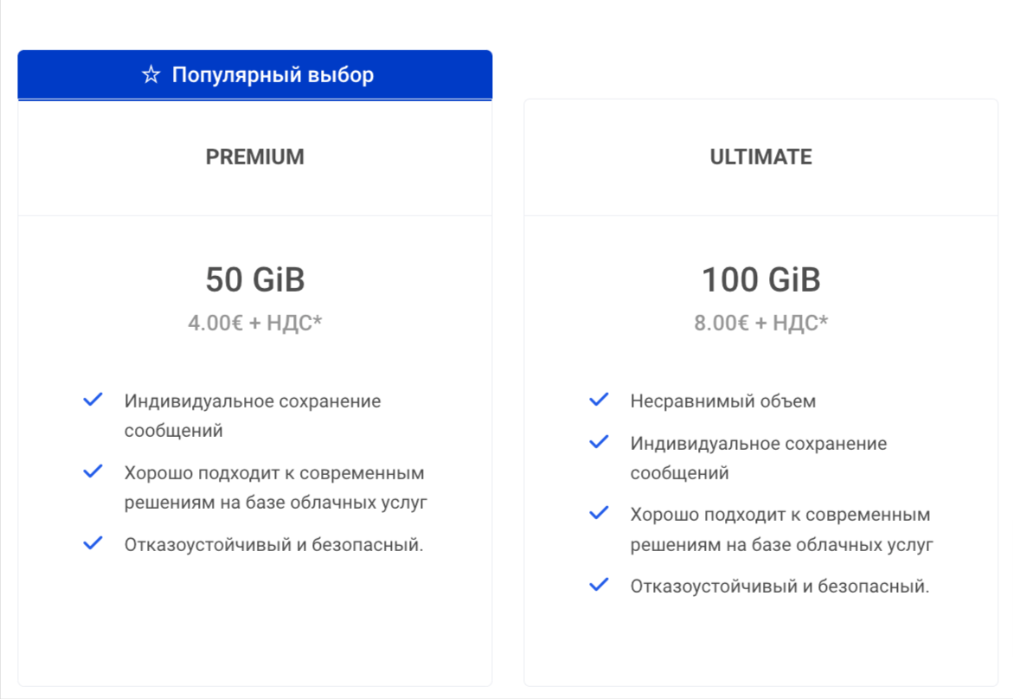1013x699 pixels.
Task: Click checkmark beside Ultimate 'Хорошо подходит к современным'
Action: click(599, 513)
